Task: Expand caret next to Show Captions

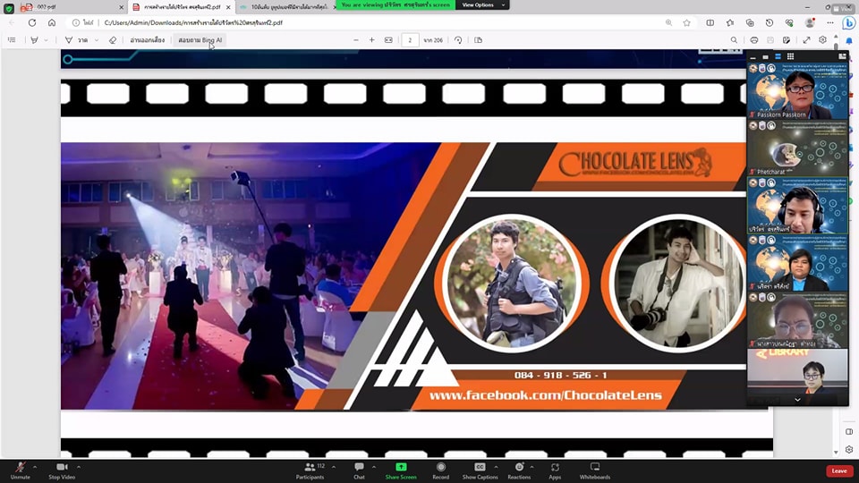Action: 496,467
